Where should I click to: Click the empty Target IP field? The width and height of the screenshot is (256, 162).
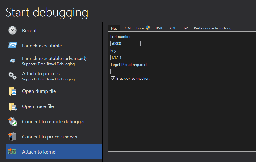point(183,71)
